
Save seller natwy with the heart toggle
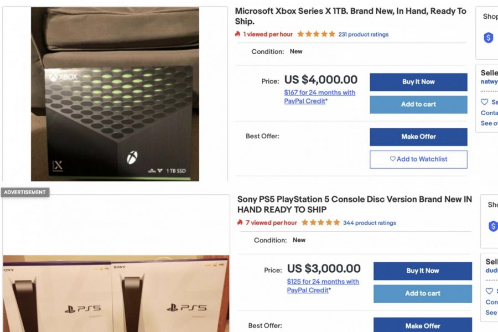tap(484, 102)
